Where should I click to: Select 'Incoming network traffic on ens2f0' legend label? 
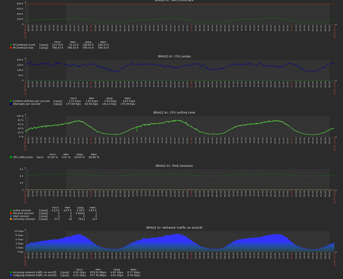coord(34,272)
